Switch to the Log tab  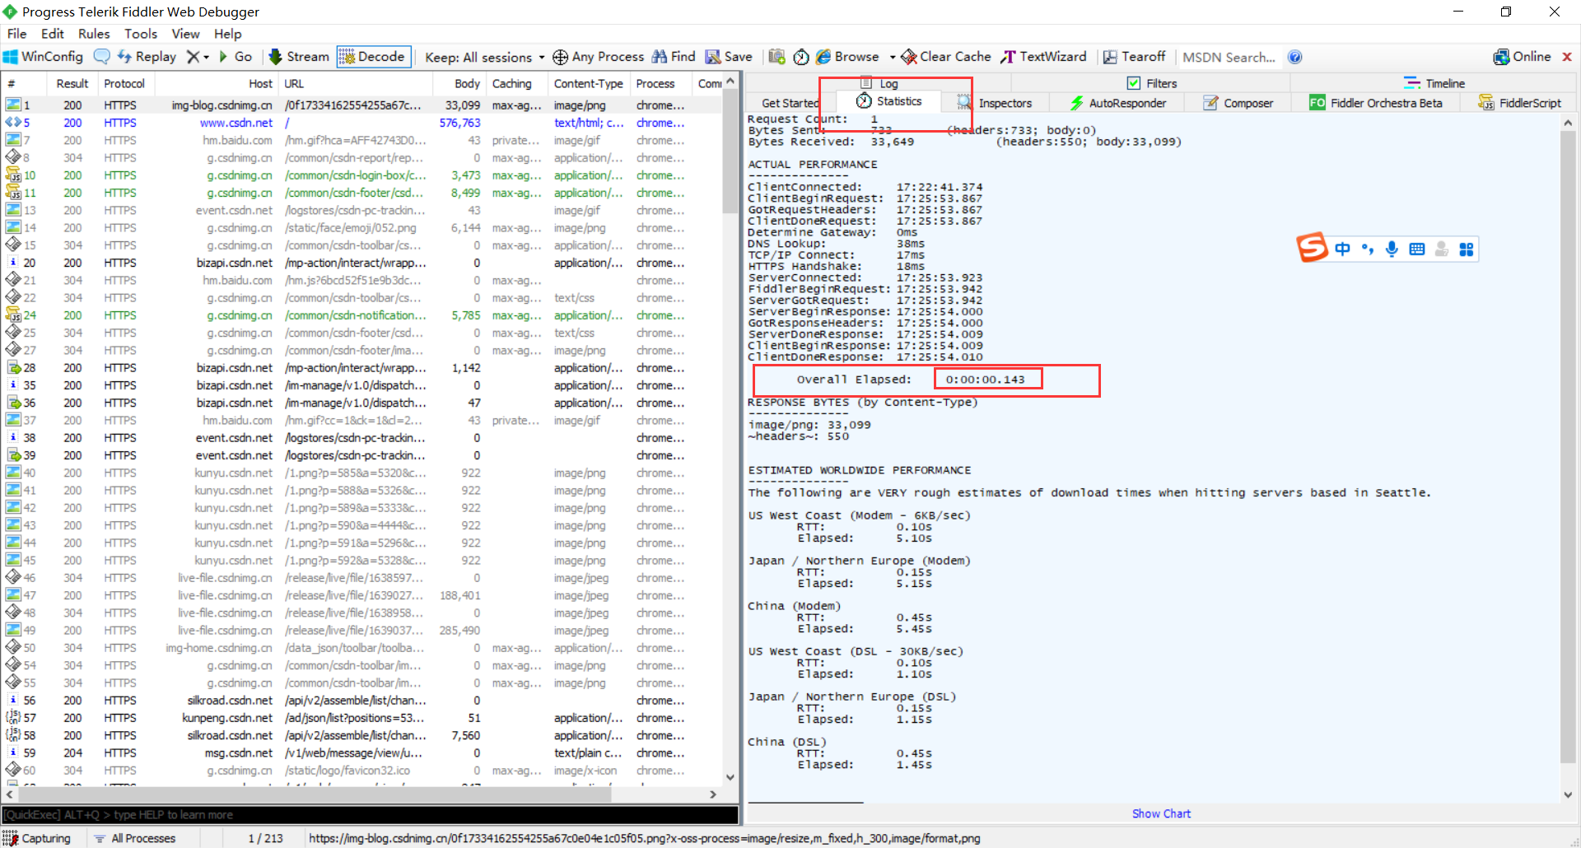[879, 83]
